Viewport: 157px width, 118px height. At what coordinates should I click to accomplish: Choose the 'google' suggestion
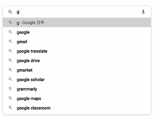click(x=77, y=32)
